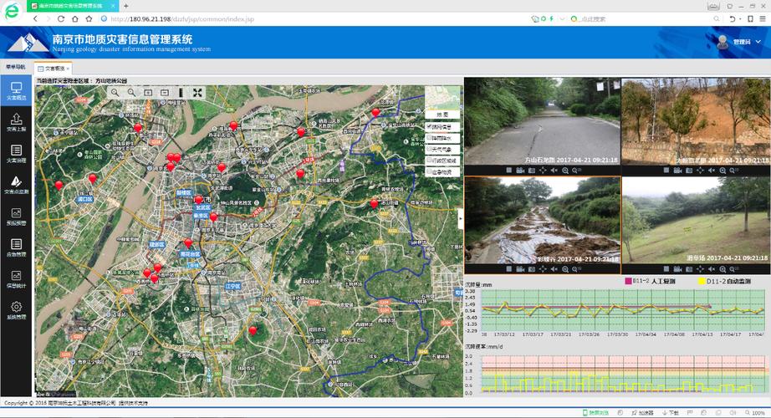Viewport: 771px width, 418px height.
Task: Click the map shrink-window minus tool
Action: 165,93
